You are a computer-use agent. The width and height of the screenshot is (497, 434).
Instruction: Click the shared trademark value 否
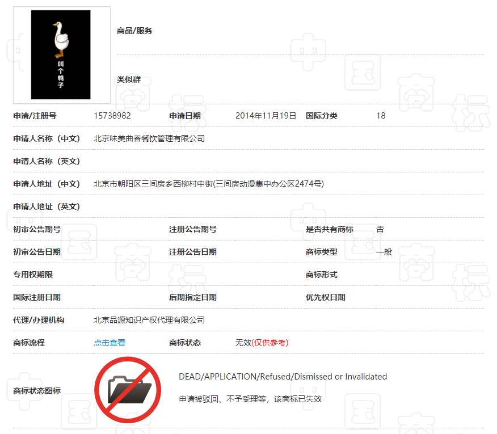coord(380,229)
